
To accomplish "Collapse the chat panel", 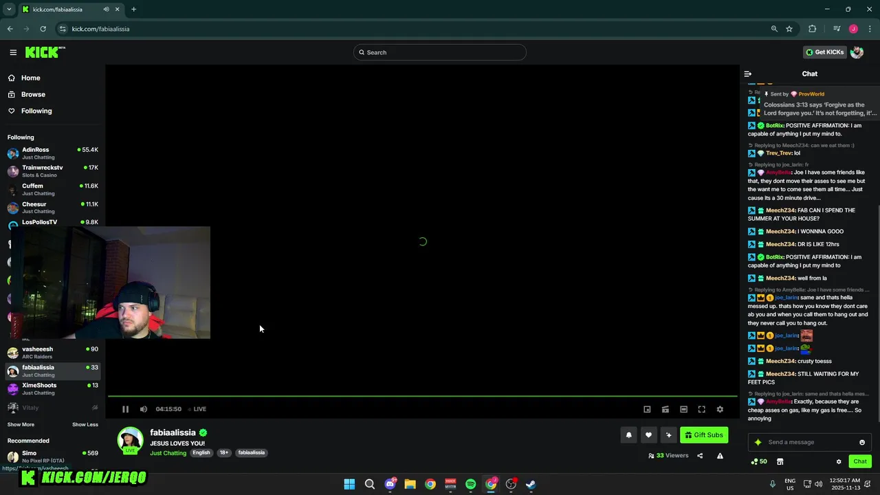I will tap(748, 74).
